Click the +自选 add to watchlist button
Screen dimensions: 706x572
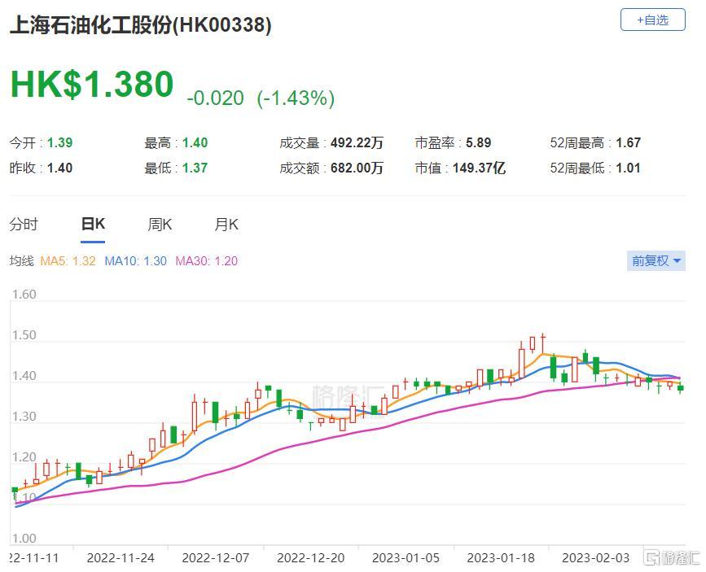[652, 20]
